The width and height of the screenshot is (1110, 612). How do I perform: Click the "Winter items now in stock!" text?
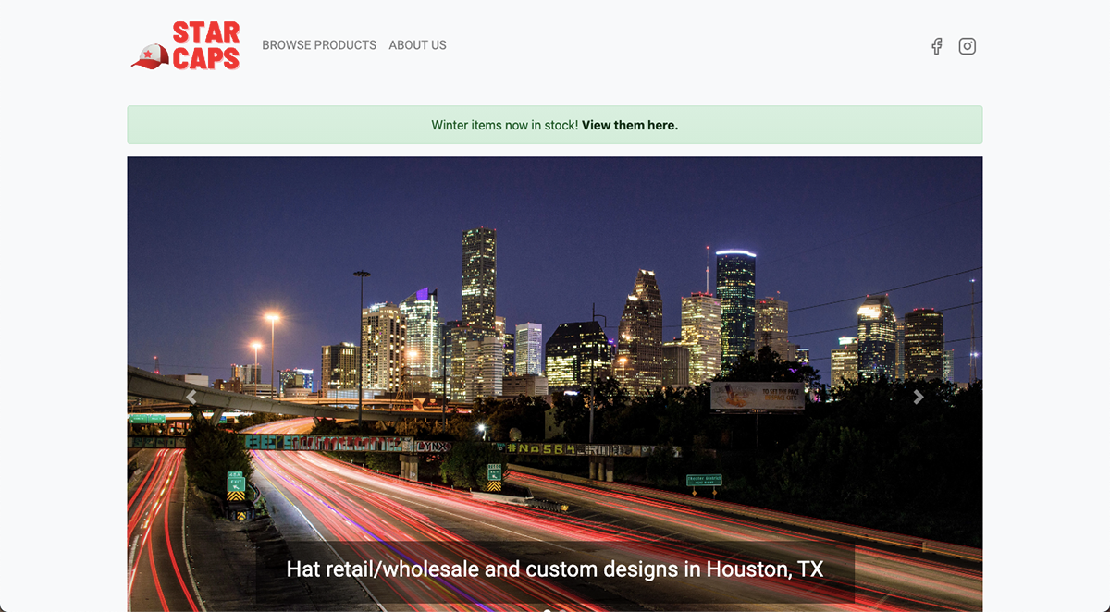click(x=504, y=126)
